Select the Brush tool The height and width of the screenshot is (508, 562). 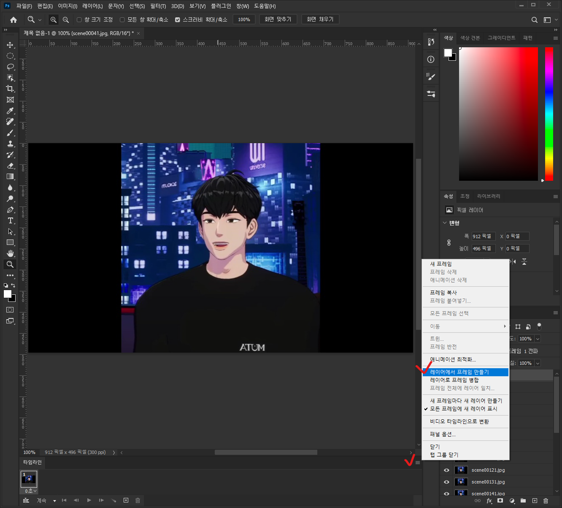(x=10, y=133)
